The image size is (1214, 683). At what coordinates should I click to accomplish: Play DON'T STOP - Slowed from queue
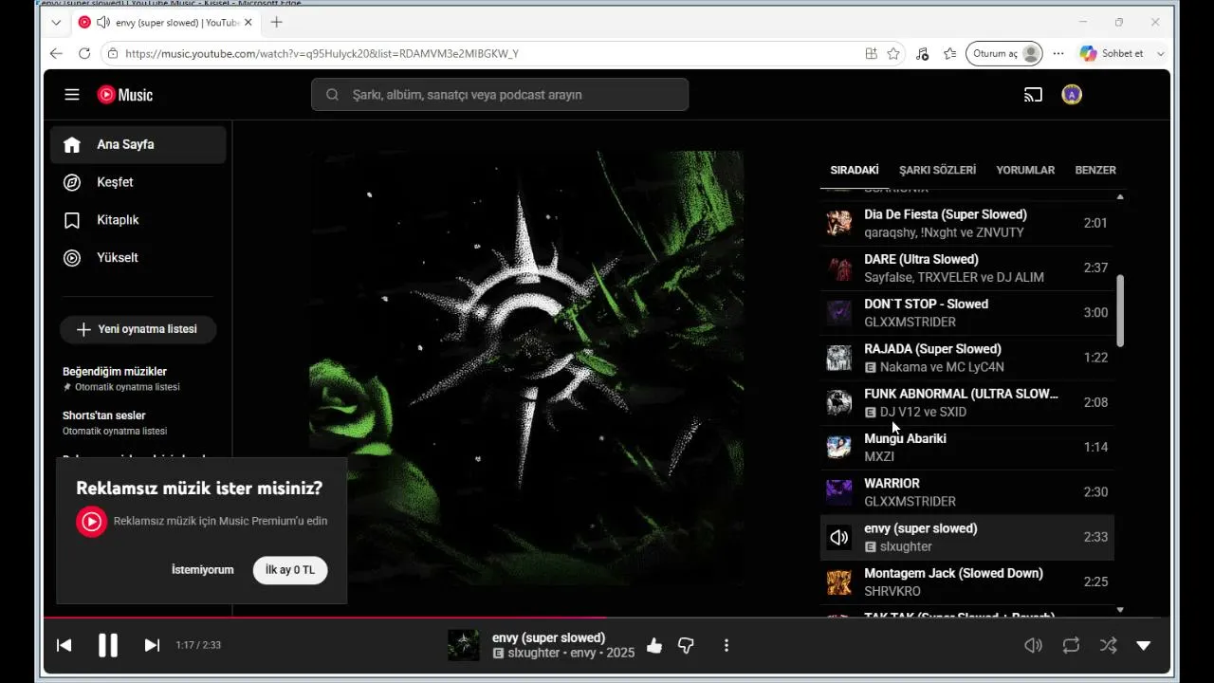(x=966, y=313)
